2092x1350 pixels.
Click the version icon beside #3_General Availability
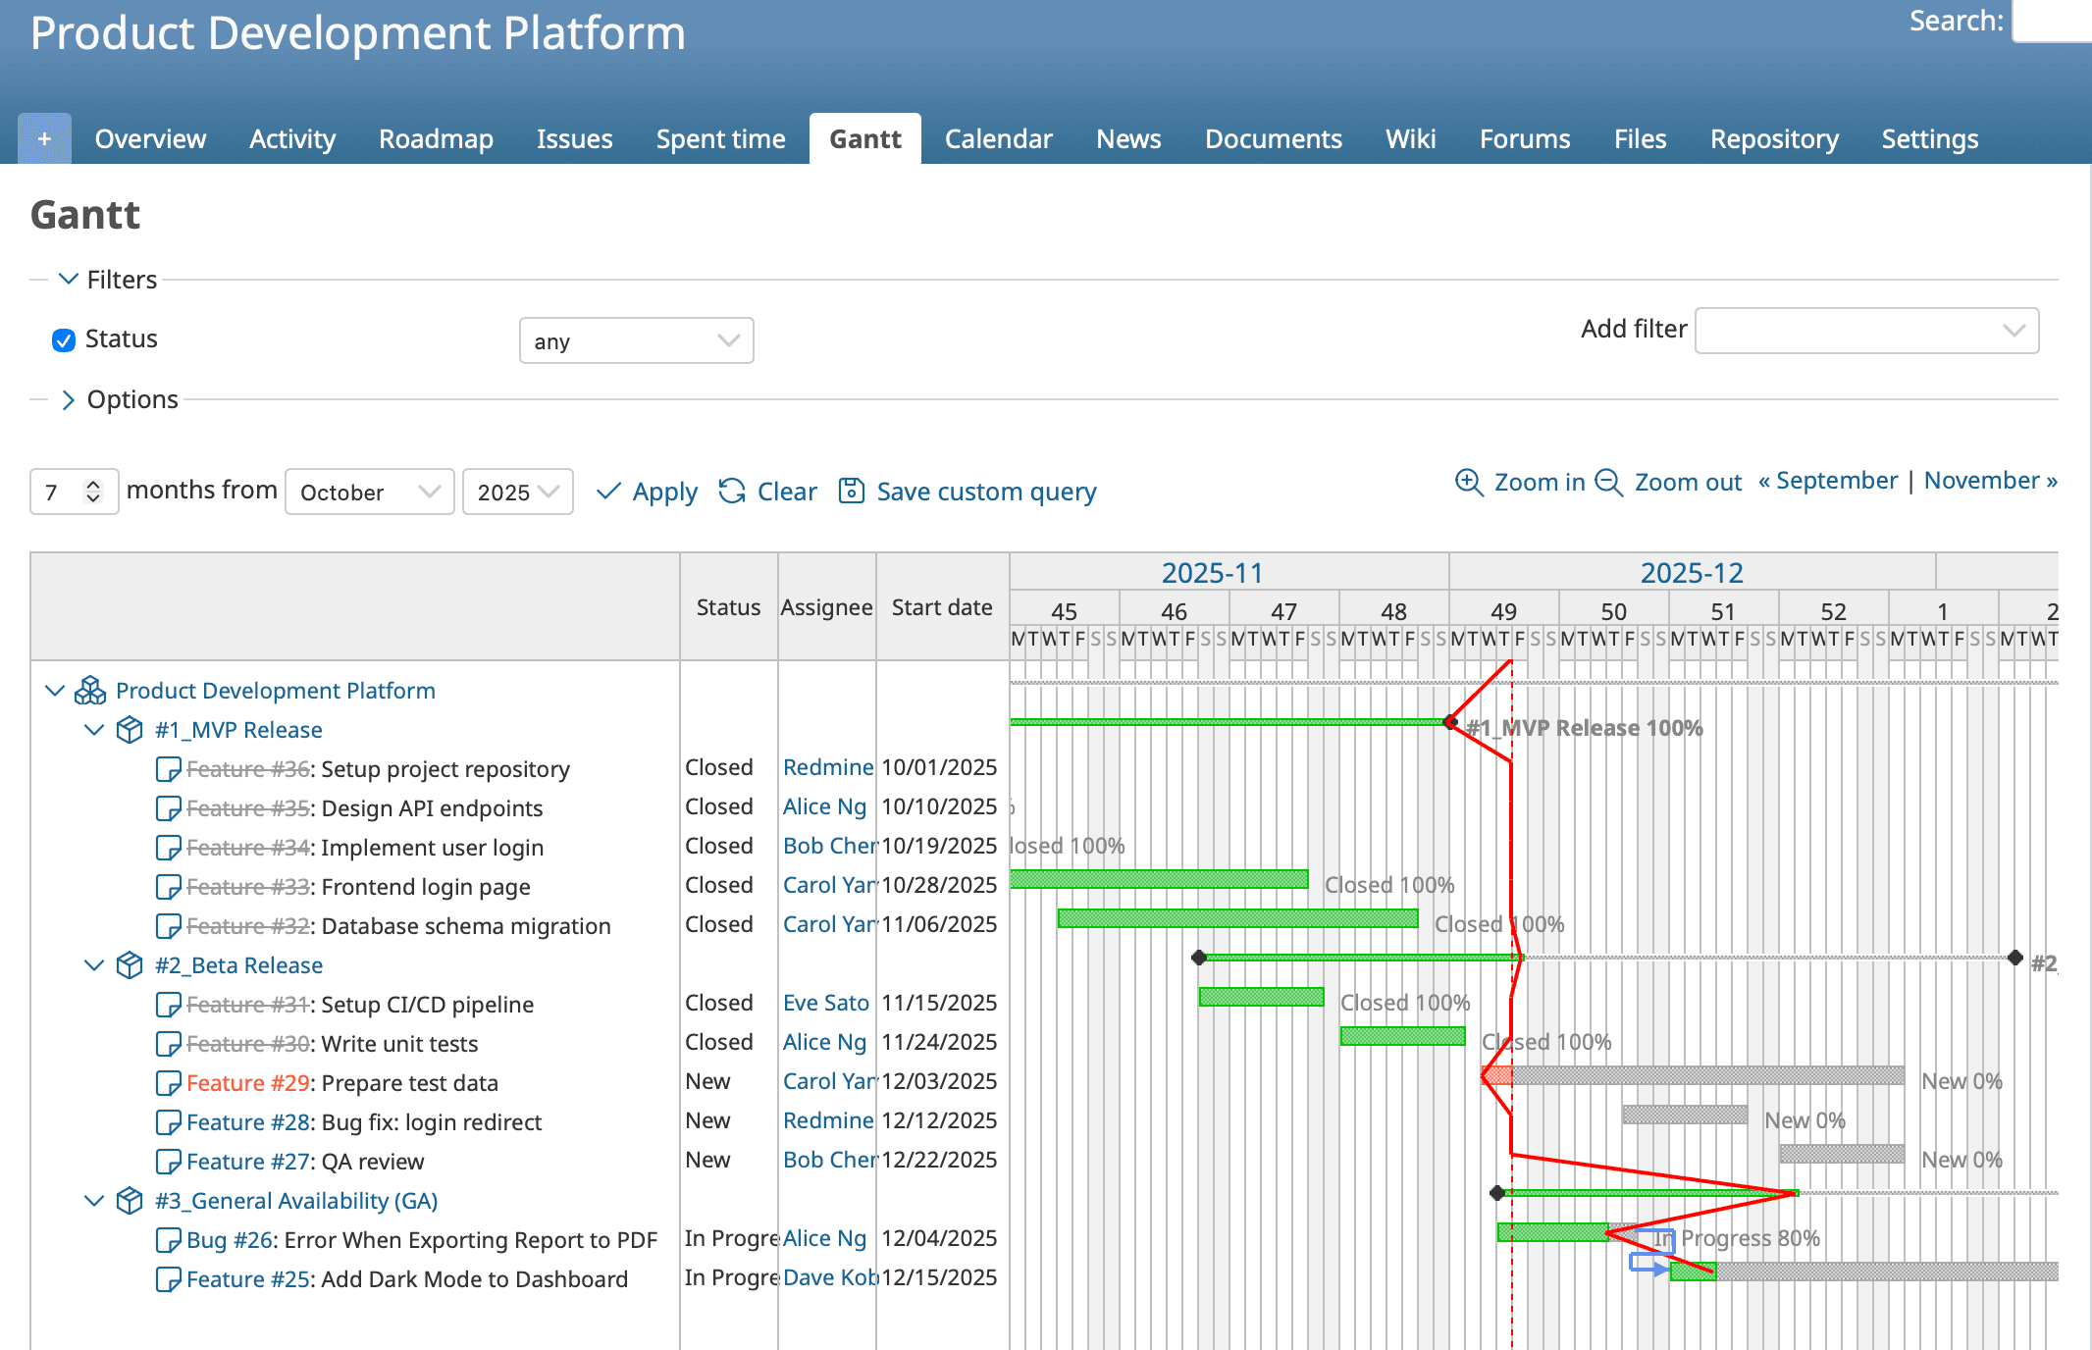(129, 1200)
